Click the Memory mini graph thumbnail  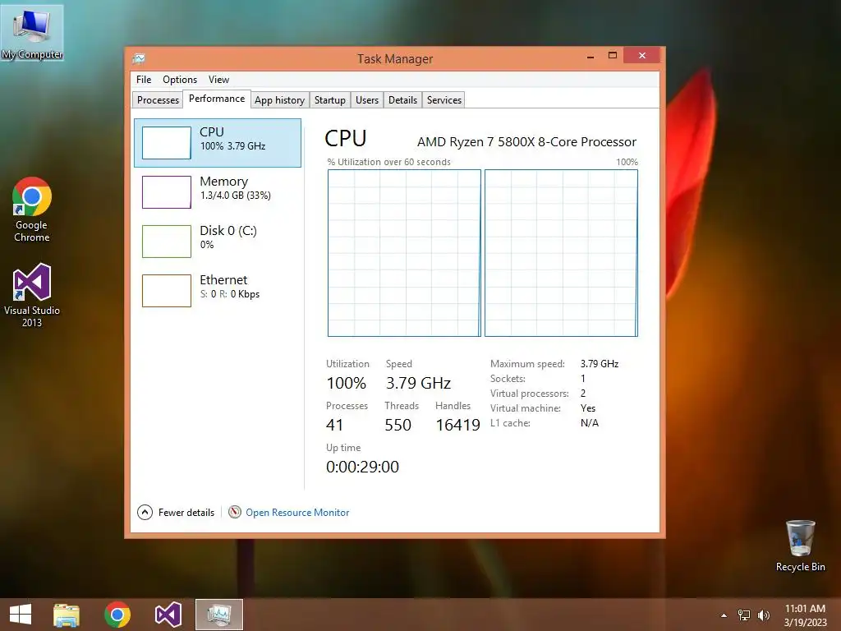[x=166, y=192]
